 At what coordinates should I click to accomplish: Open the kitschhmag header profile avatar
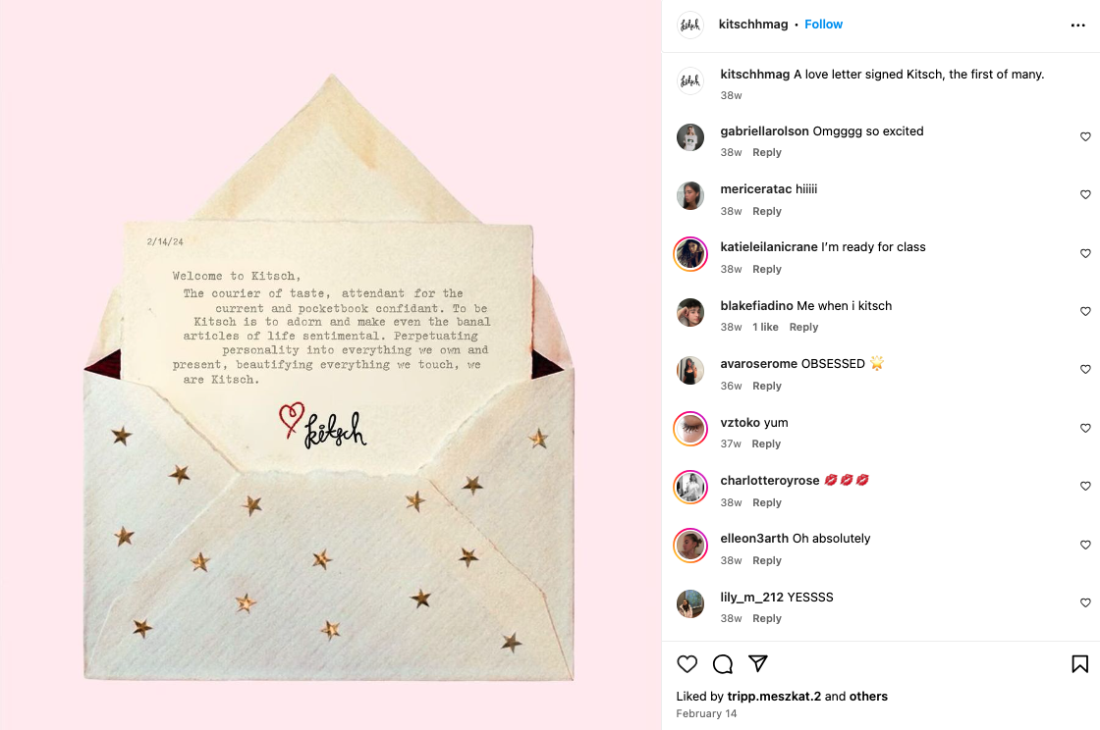click(690, 25)
